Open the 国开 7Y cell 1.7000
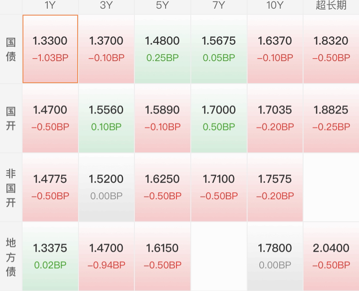359x291 pixels. [x=219, y=118]
